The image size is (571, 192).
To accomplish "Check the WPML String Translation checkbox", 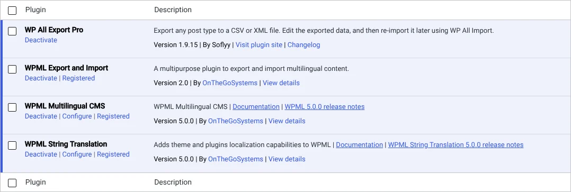I will click(x=12, y=145).
